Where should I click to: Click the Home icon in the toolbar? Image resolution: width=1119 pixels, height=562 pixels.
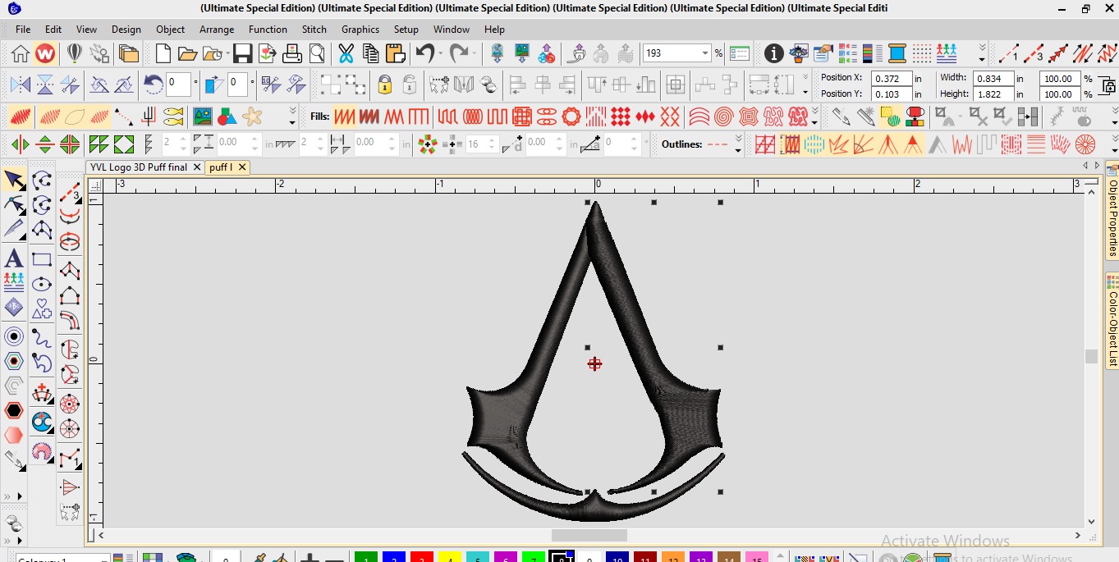pyautogui.click(x=21, y=54)
